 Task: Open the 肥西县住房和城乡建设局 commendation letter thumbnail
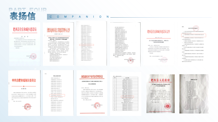pos(25,44)
